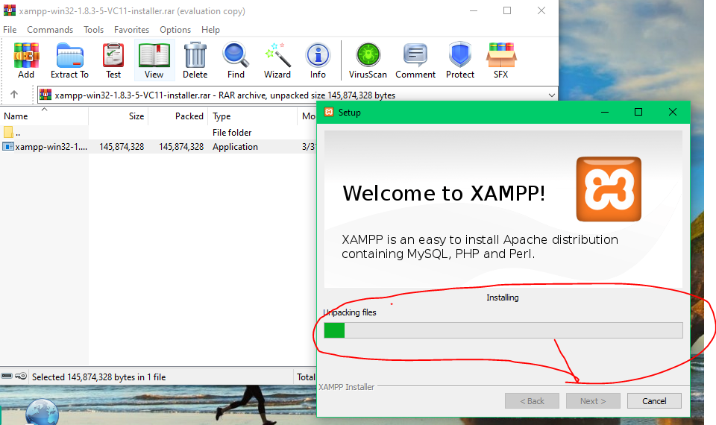
Task: Click the archive icon in address bar
Action: 45,95
